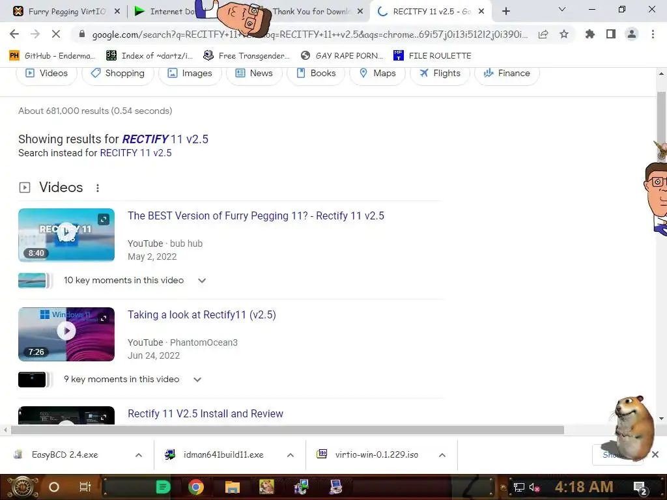Bookmark this page with the star icon
Viewport: 667px width, 500px height.
tap(564, 34)
